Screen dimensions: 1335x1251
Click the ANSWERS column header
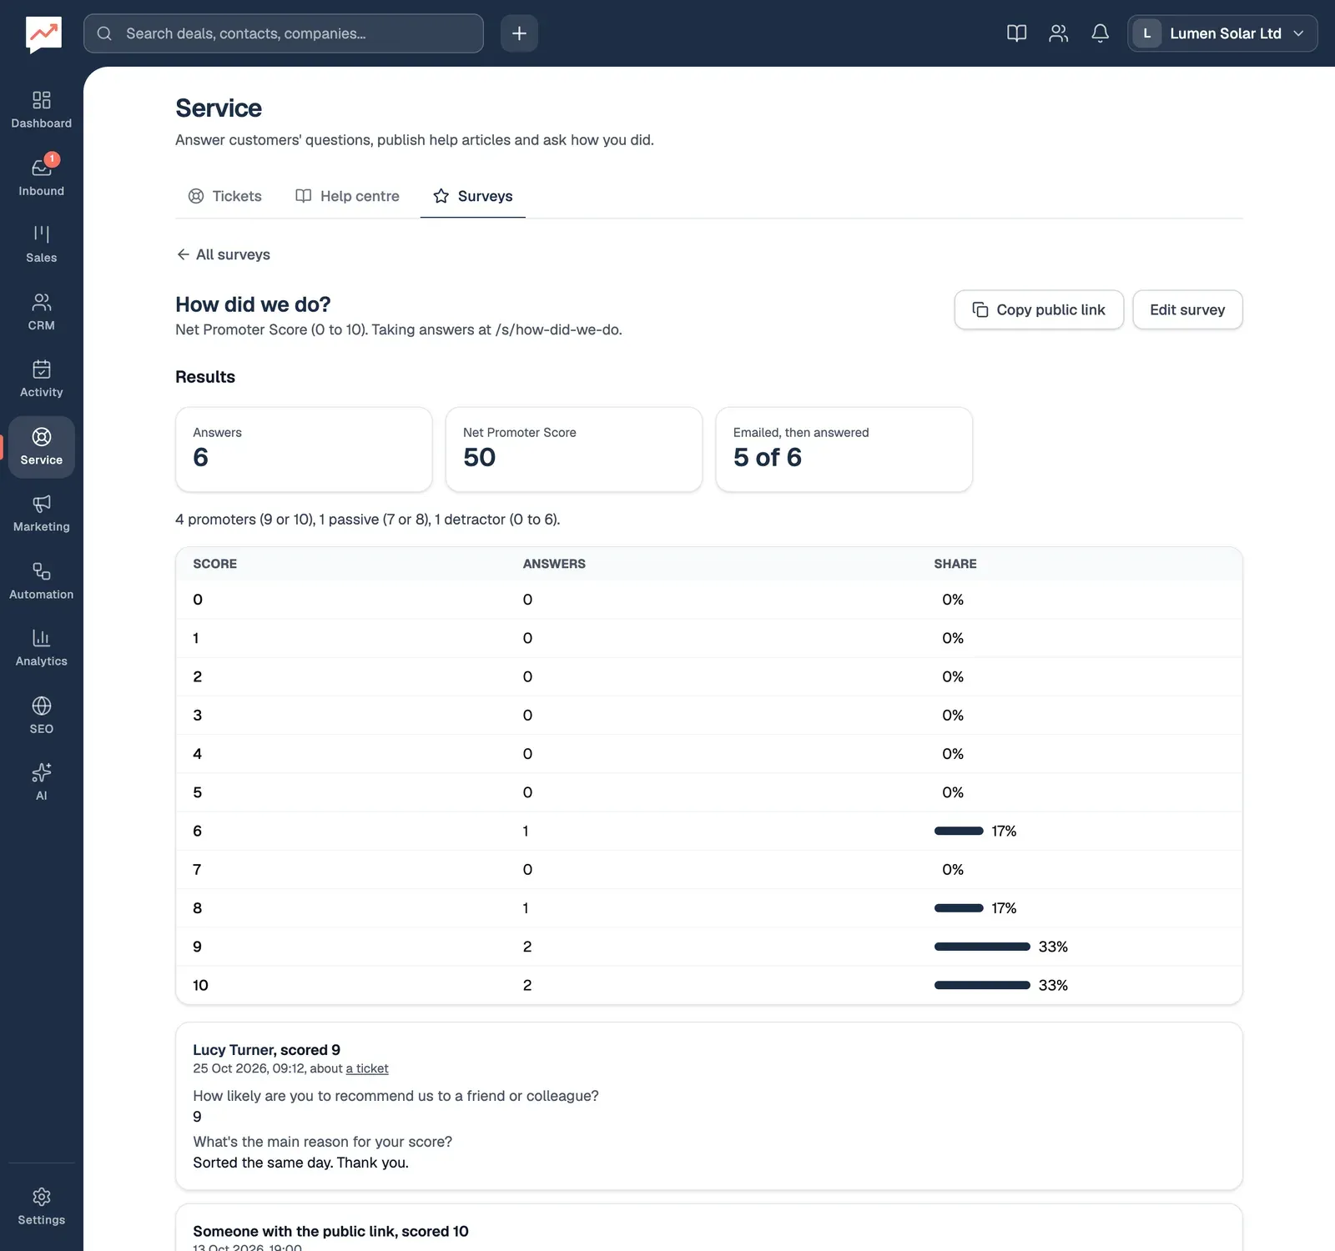[x=554, y=564]
